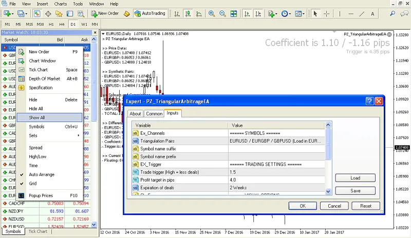Image resolution: width=411 pixels, height=238 pixels.
Task: Click the New Order toolbar button
Action: (x=105, y=13)
